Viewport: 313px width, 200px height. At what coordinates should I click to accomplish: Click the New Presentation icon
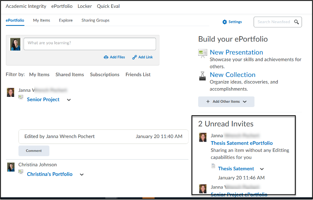point(203,53)
